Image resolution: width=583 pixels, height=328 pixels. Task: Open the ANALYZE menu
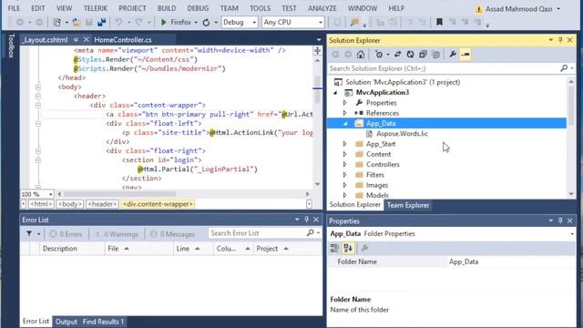coord(322,8)
